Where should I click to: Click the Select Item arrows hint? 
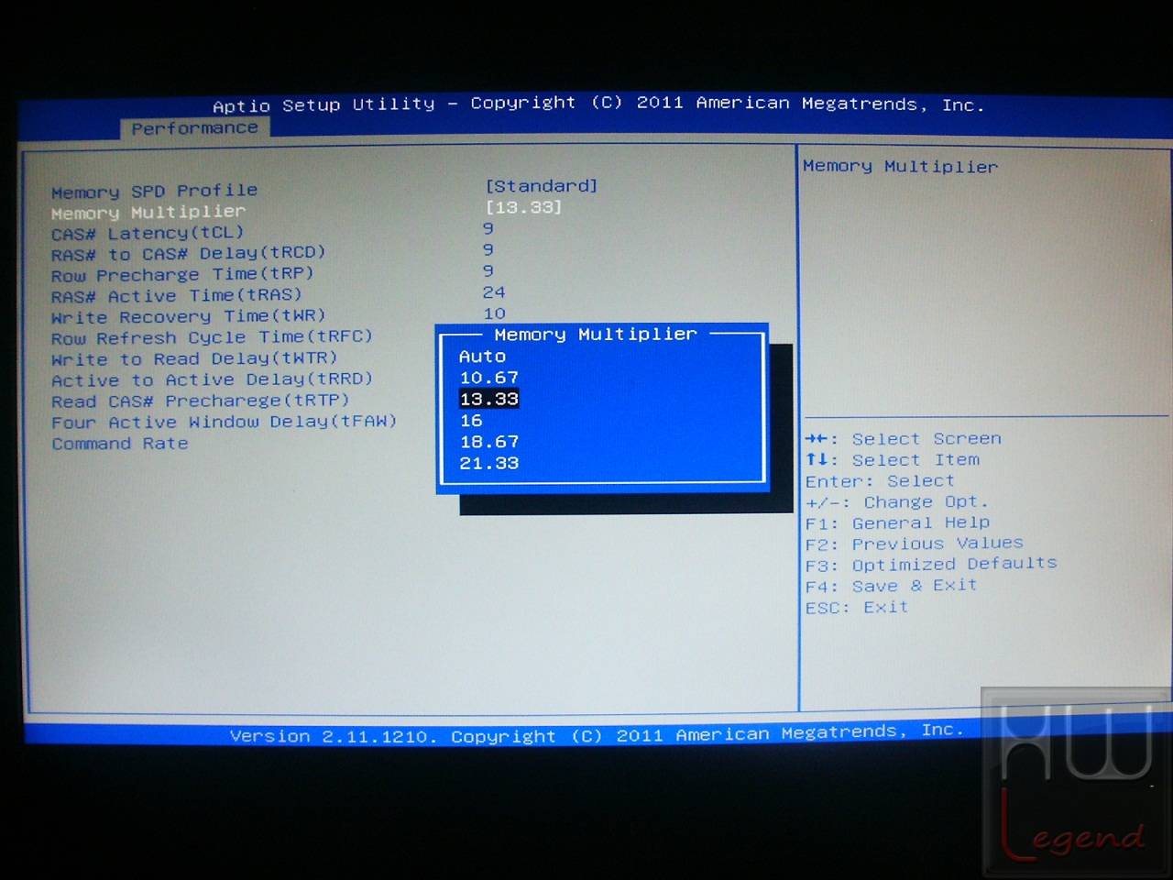(x=892, y=460)
